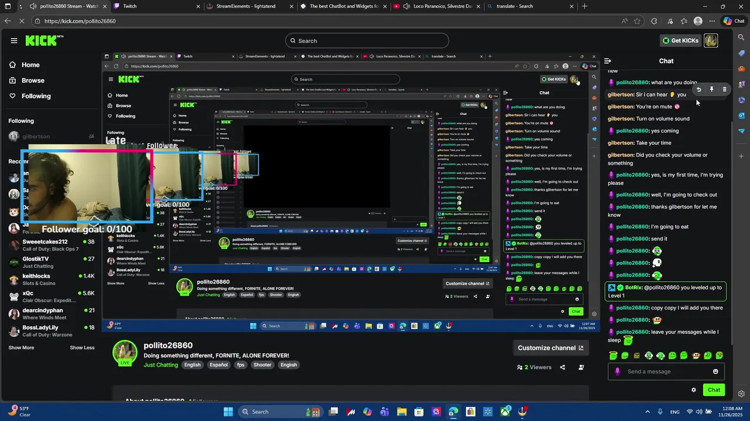
Task: Open ENG language switcher in tray
Action: (x=675, y=412)
